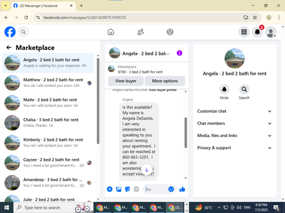Reload the page in browser

click(x=26, y=18)
